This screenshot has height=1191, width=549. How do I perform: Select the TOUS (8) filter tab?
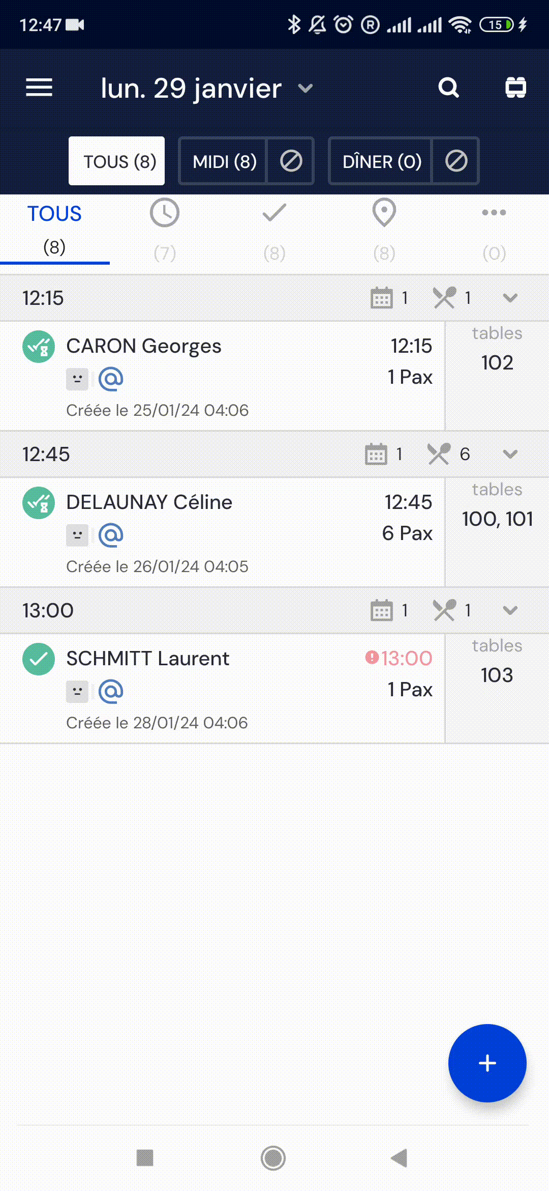[x=116, y=161]
